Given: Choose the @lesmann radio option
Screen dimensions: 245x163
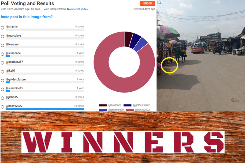Looking at the screenshot, I should click(x=2, y=45).
